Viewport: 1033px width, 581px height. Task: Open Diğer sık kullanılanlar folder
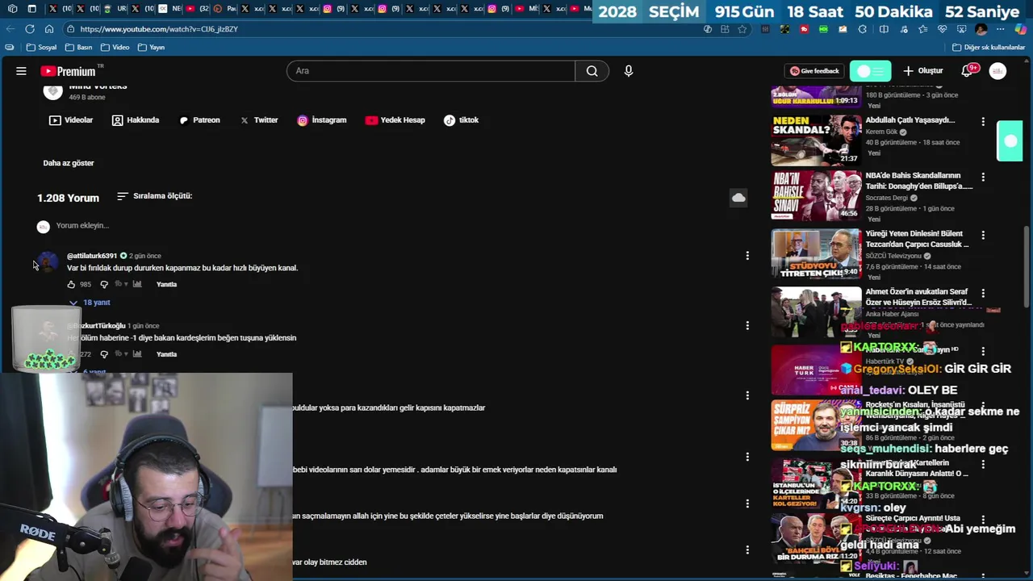pyautogui.click(x=989, y=48)
